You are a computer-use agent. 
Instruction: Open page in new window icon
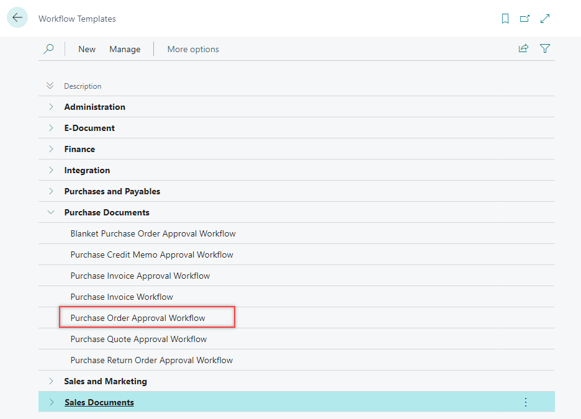pyautogui.click(x=525, y=19)
